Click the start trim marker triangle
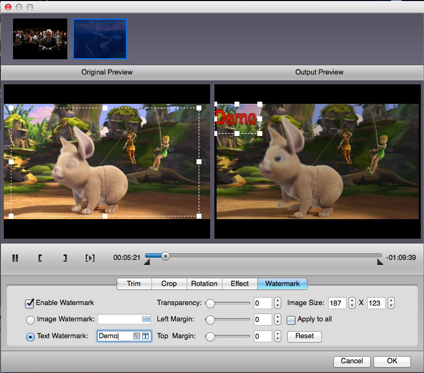The height and width of the screenshot is (373, 424). coord(147,262)
